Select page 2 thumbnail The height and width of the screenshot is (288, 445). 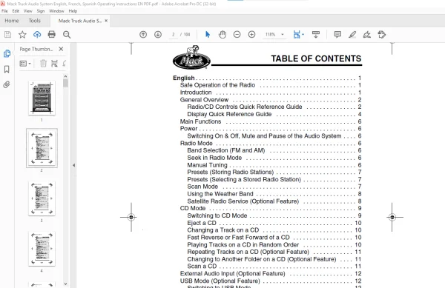tap(42, 148)
